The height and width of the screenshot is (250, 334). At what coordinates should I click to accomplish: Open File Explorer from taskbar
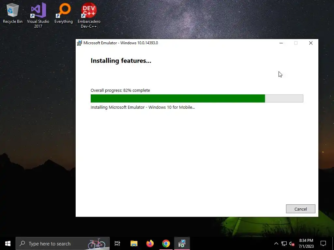pos(134,243)
